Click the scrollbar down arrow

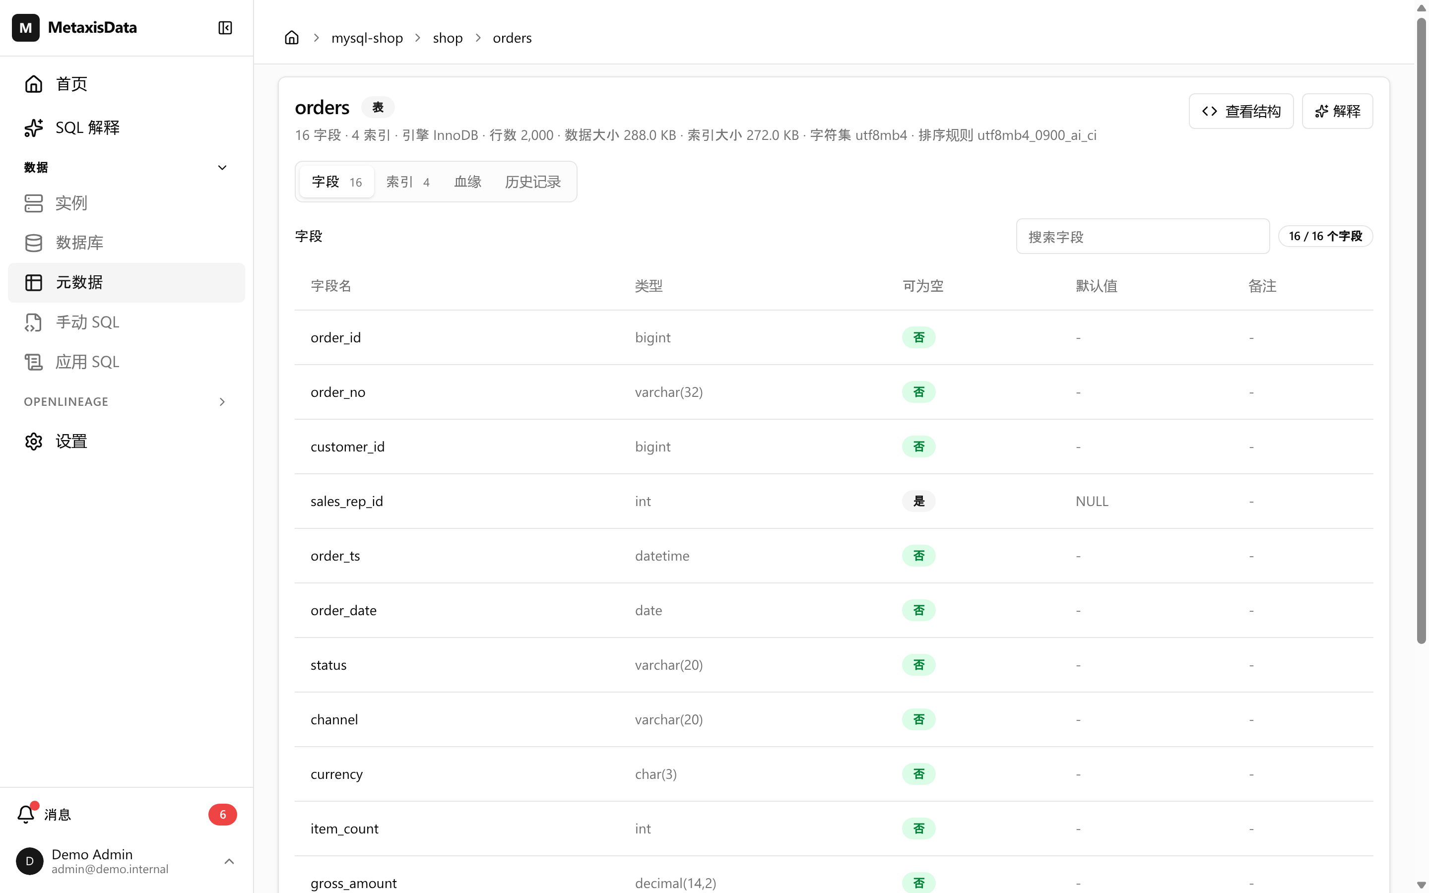tap(1422, 886)
